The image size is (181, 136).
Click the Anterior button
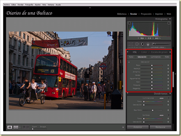click(138, 127)
